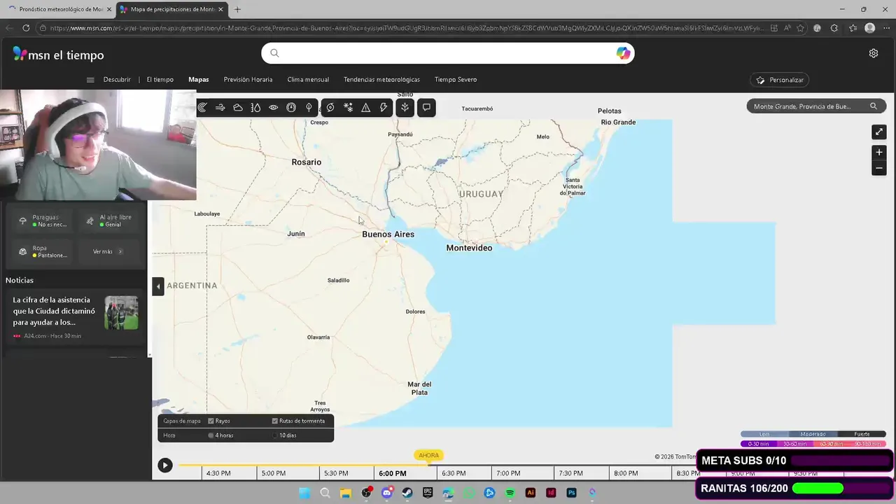The width and height of the screenshot is (896, 504).
Task: Open Photoshop from the taskbar
Action: [x=571, y=493]
